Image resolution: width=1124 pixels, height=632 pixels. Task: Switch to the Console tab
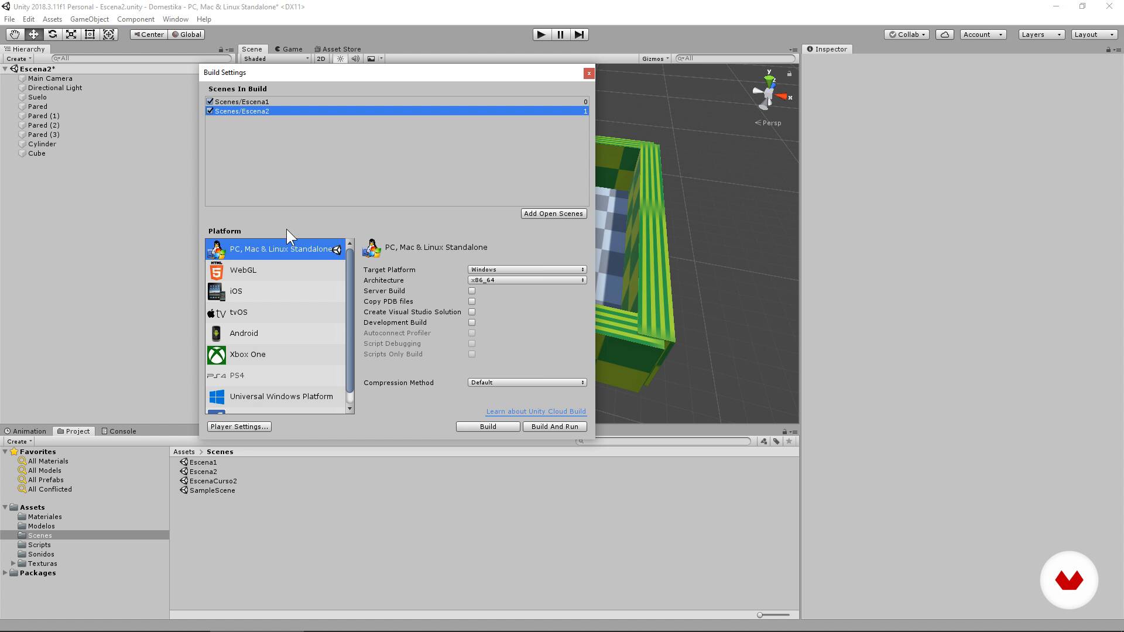[118, 431]
